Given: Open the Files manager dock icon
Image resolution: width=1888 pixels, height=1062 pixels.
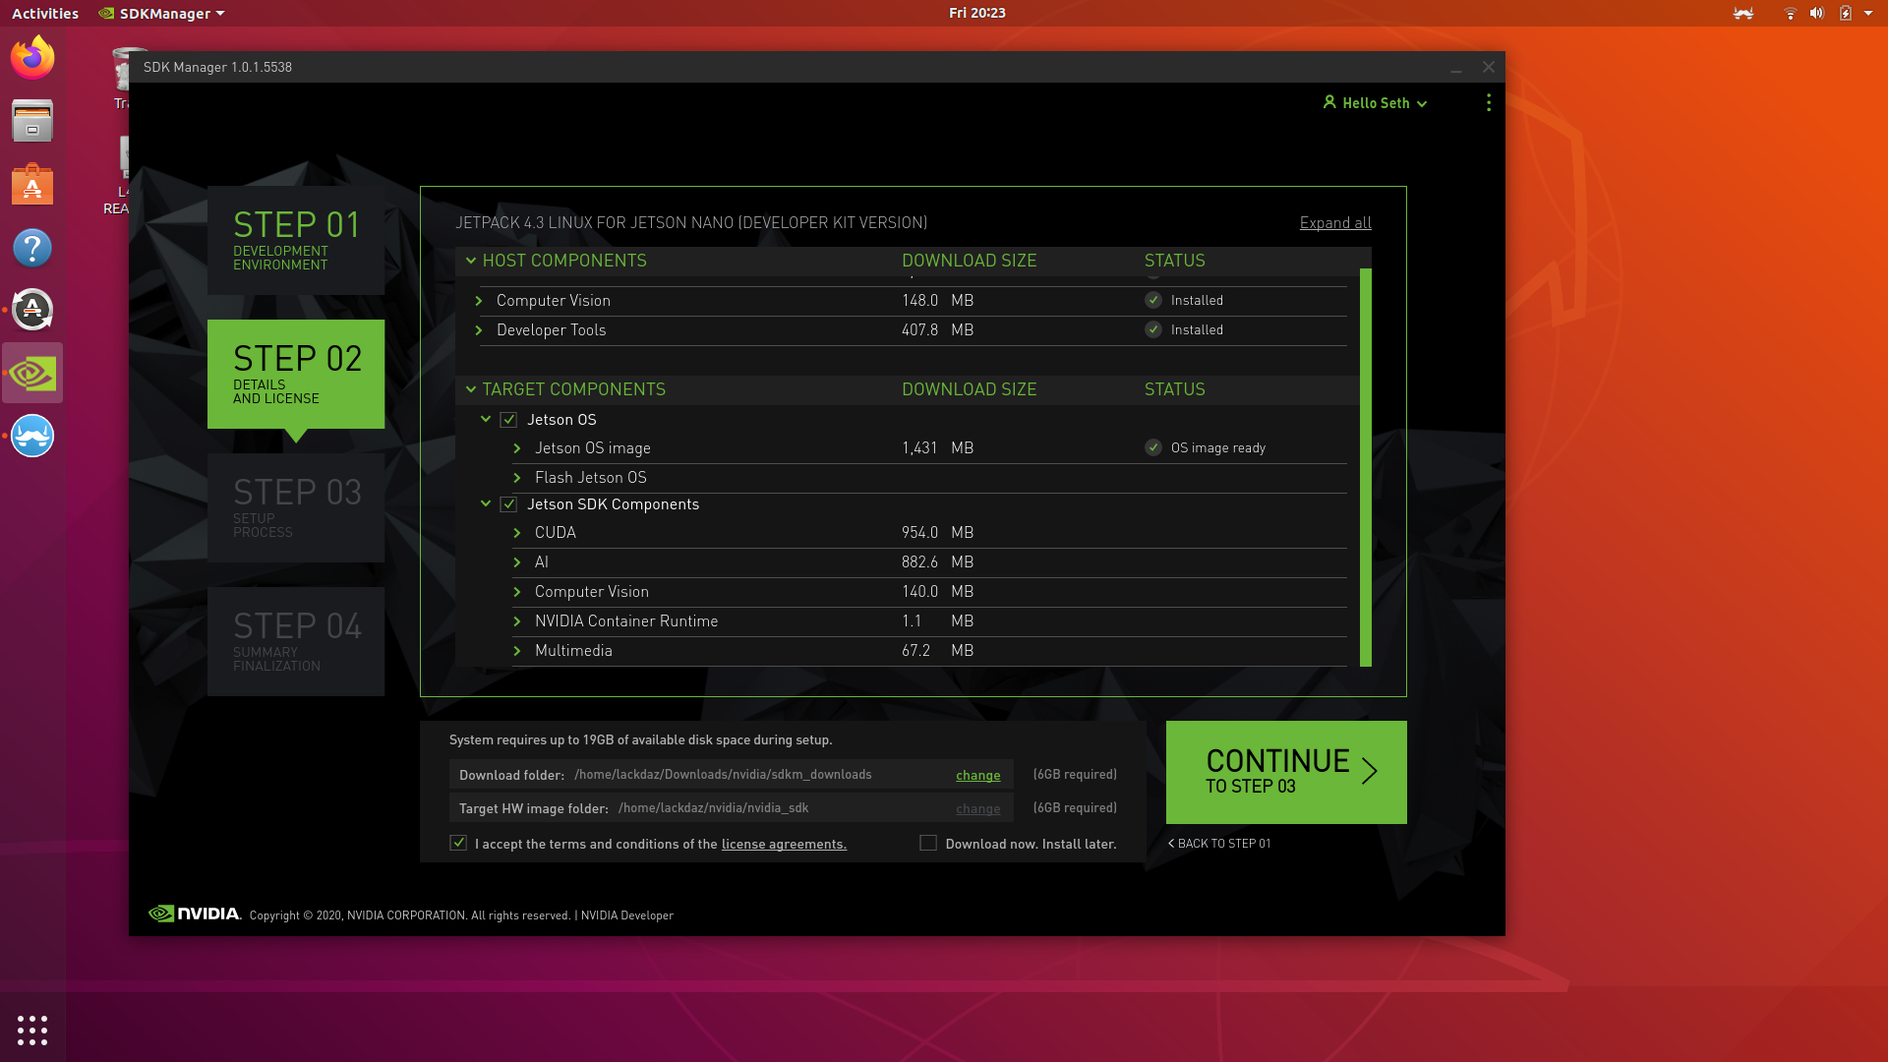Looking at the screenshot, I should 32,121.
